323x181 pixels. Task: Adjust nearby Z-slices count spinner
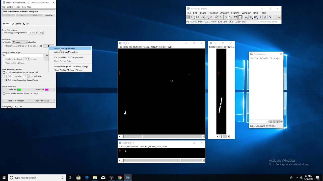(x=26, y=76)
